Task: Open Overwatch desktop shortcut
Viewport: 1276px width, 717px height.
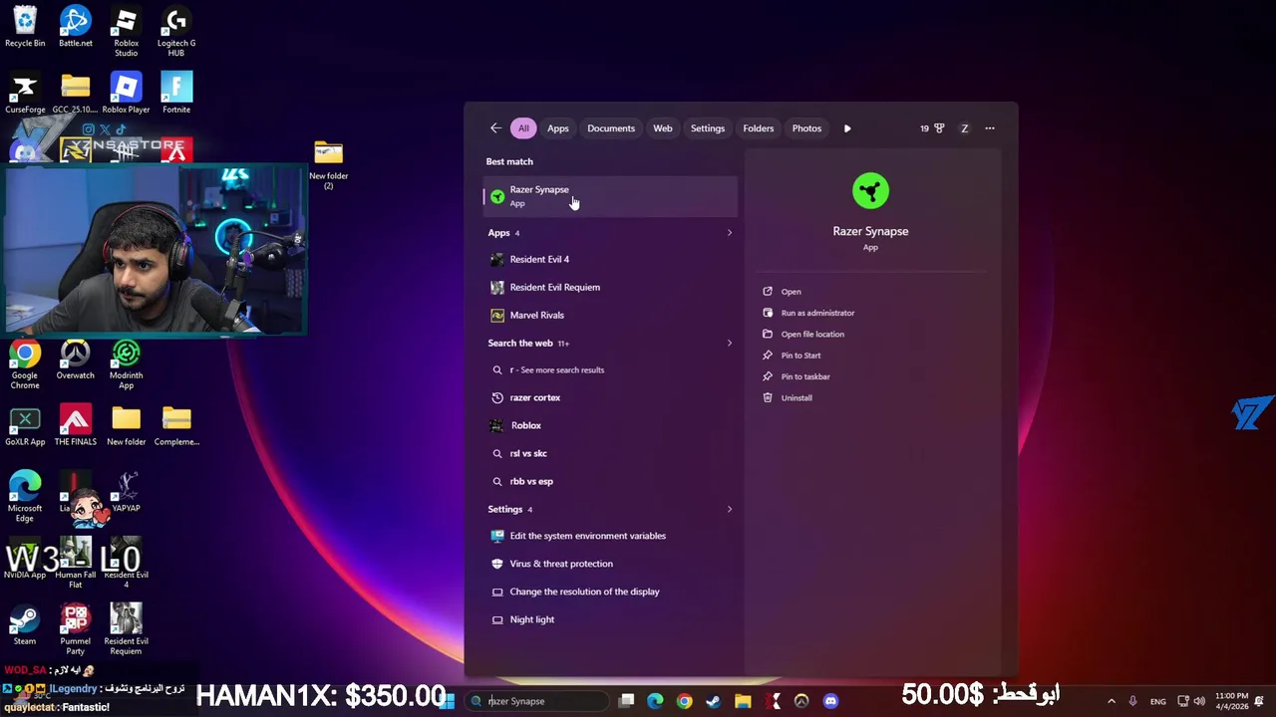Action: [76, 359]
